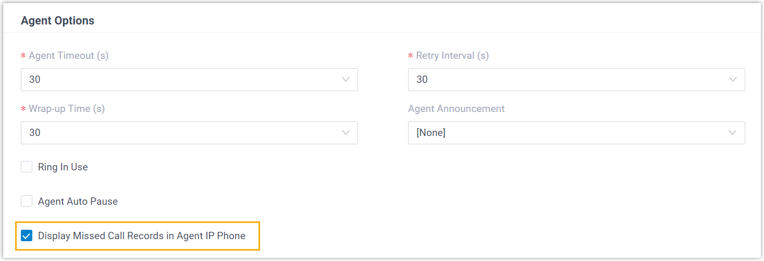Click the Wrap-up Time dropdown chevron arrow
This screenshot has width=764, height=261.
click(x=346, y=133)
